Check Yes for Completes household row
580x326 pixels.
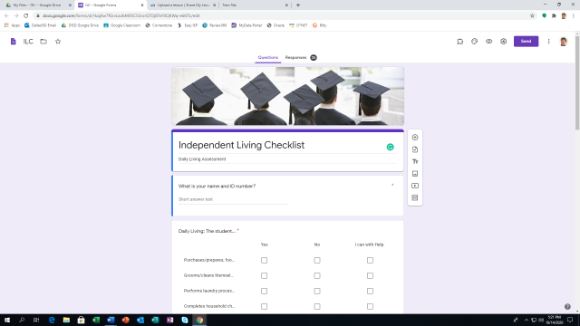tap(264, 306)
